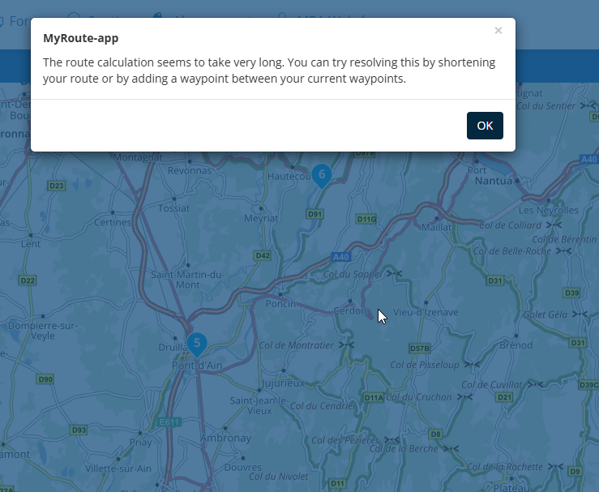Click the Poncin town label
The image size is (599, 492).
coord(280,304)
